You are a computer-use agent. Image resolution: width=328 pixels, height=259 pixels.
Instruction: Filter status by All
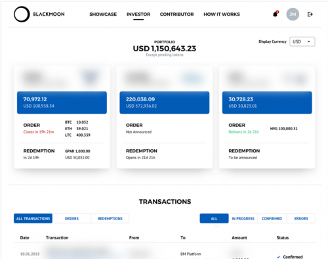click(214, 218)
